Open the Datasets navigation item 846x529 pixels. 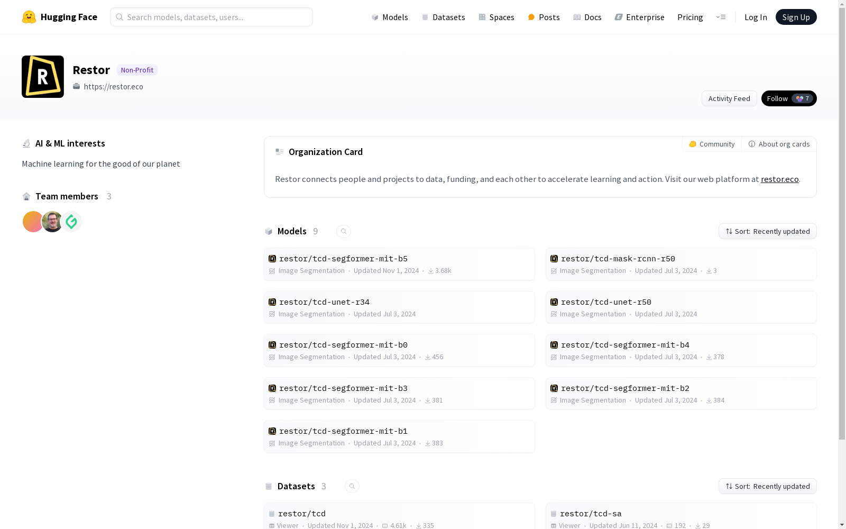pyautogui.click(x=443, y=17)
